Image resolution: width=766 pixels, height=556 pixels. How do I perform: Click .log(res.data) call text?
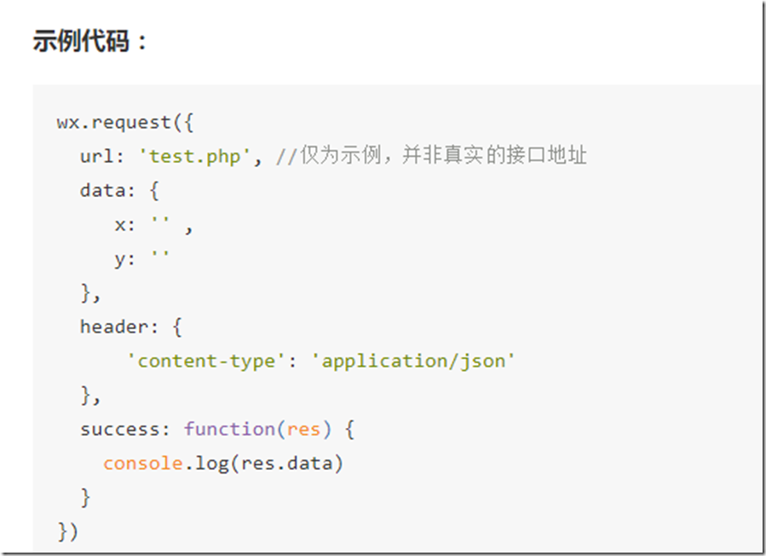click(x=264, y=463)
